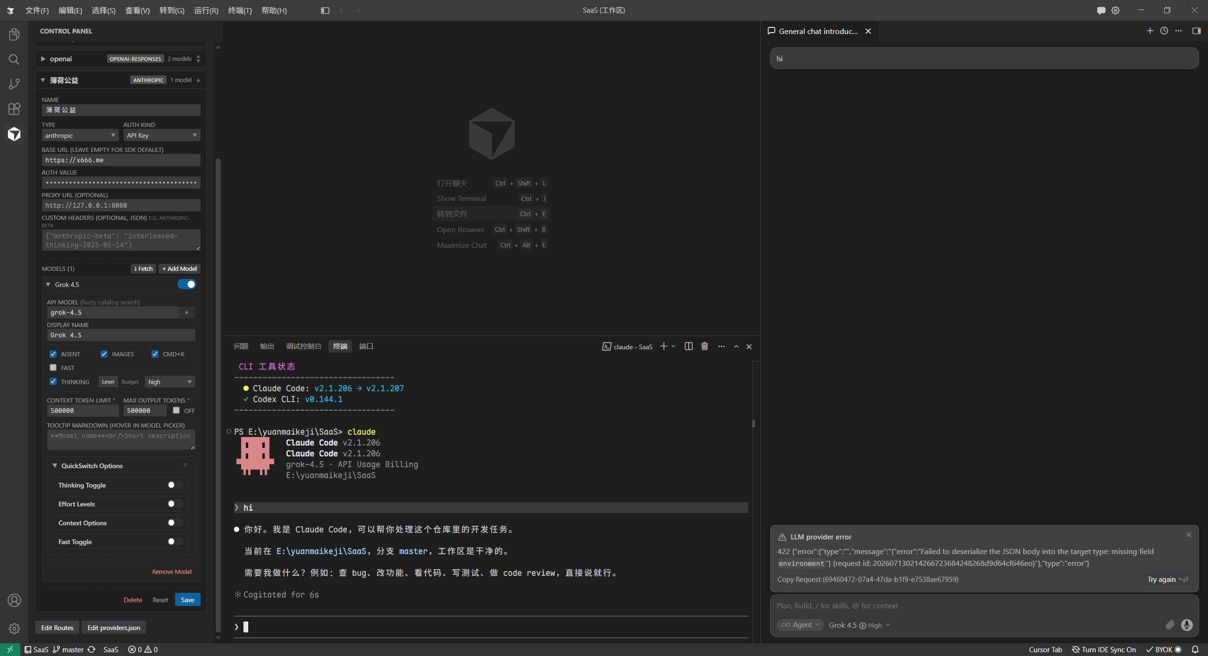Open the Search icon in activity bar
Viewport: 1208px width, 656px height.
point(14,59)
